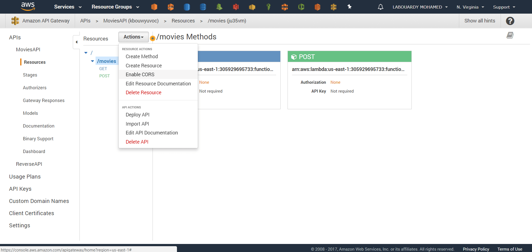Select the /movies resource in the tree
The height and width of the screenshot is (252, 532).
pyautogui.click(x=107, y=61)
